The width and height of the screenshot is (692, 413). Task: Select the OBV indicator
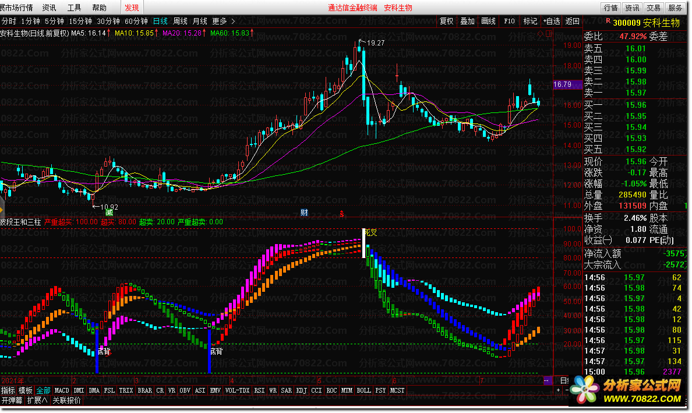185,390
